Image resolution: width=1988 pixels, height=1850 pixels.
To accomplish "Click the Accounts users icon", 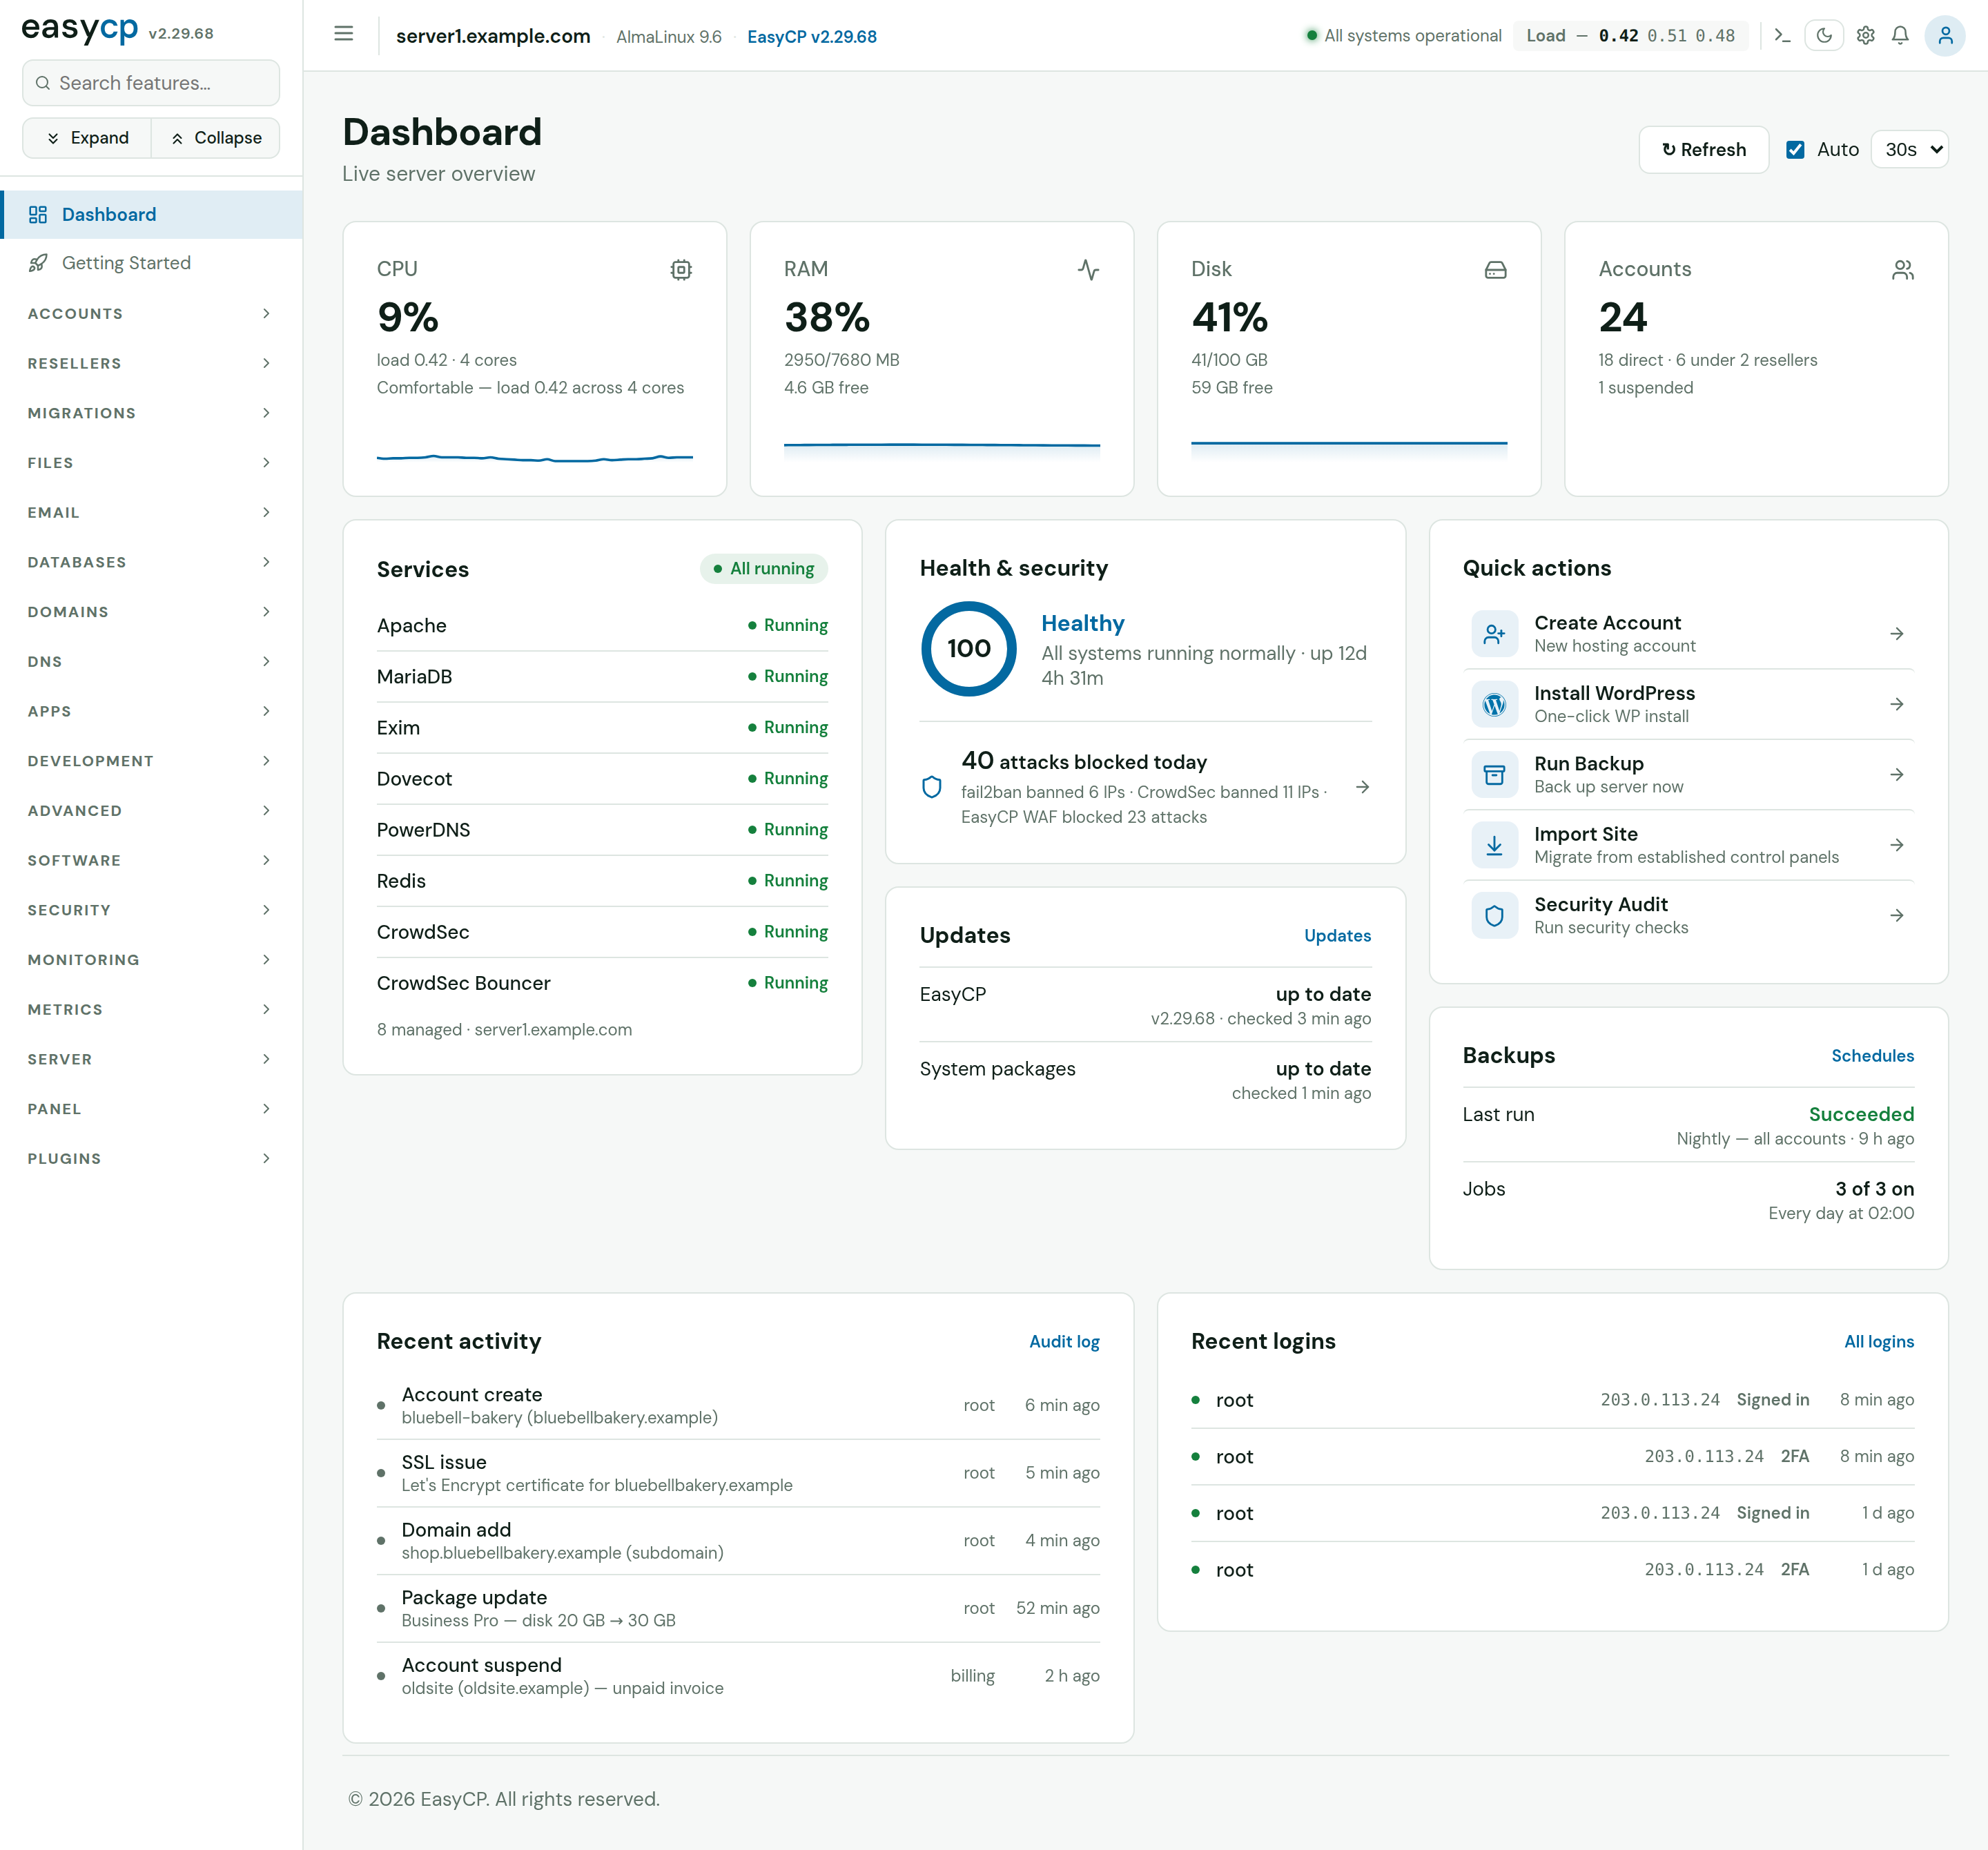I will pyautogui.click(x=1902, y=270).
